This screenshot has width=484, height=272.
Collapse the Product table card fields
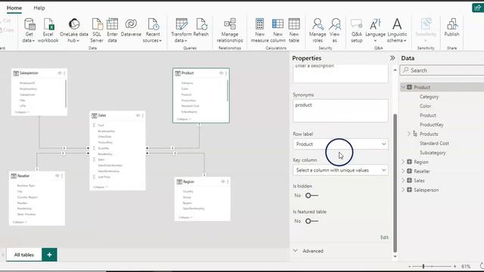click(x=183, y=119)
